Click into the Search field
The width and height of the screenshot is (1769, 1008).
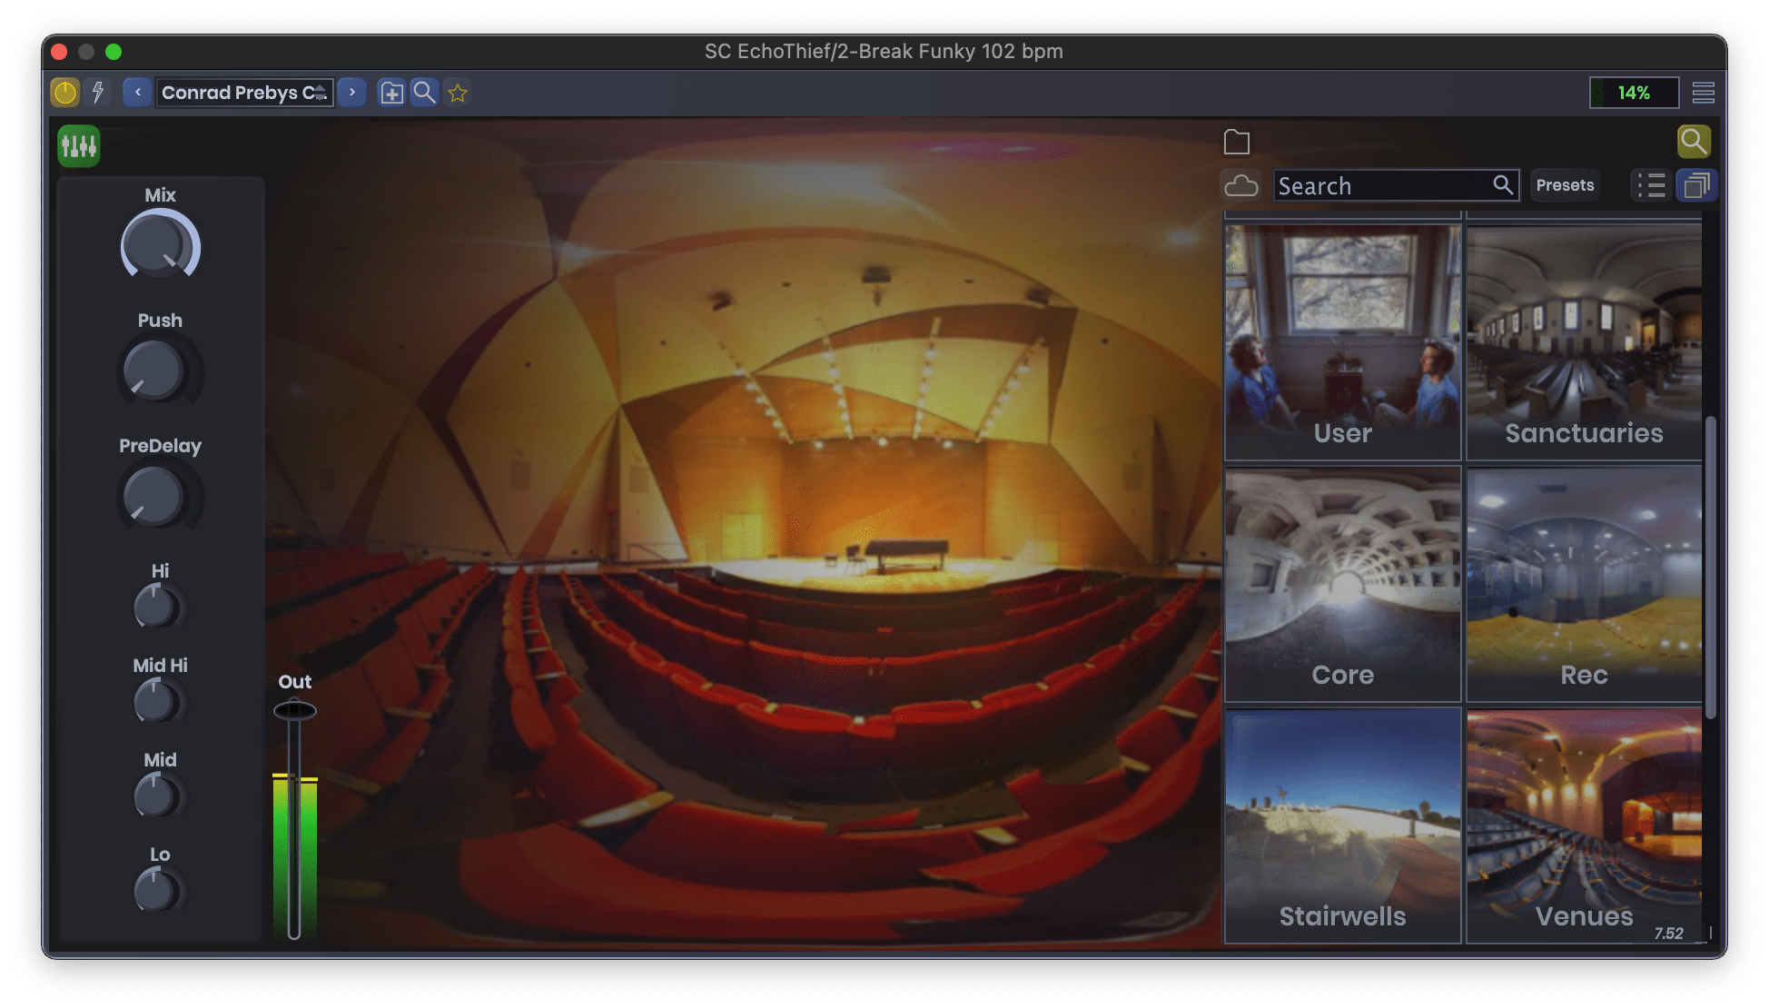[1396, 186]
